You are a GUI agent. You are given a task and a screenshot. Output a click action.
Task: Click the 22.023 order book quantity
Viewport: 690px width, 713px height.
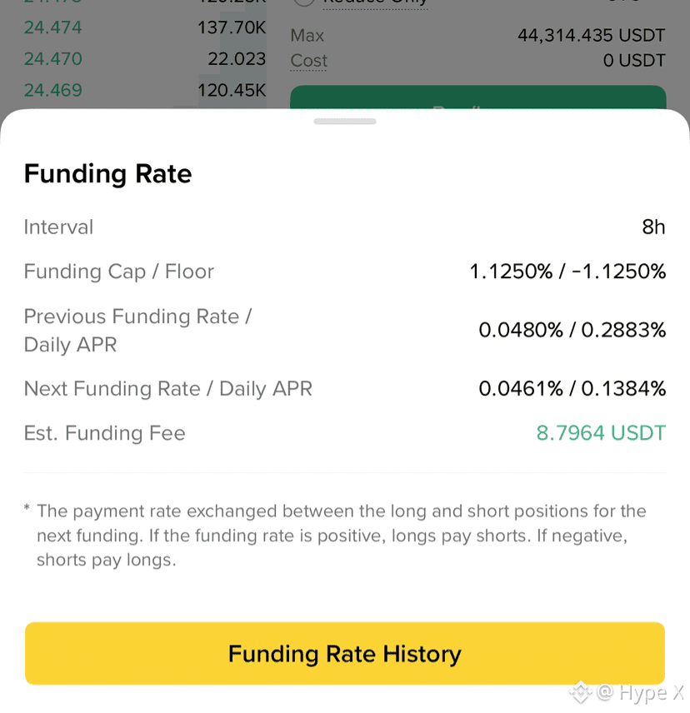tap(237, 59)
